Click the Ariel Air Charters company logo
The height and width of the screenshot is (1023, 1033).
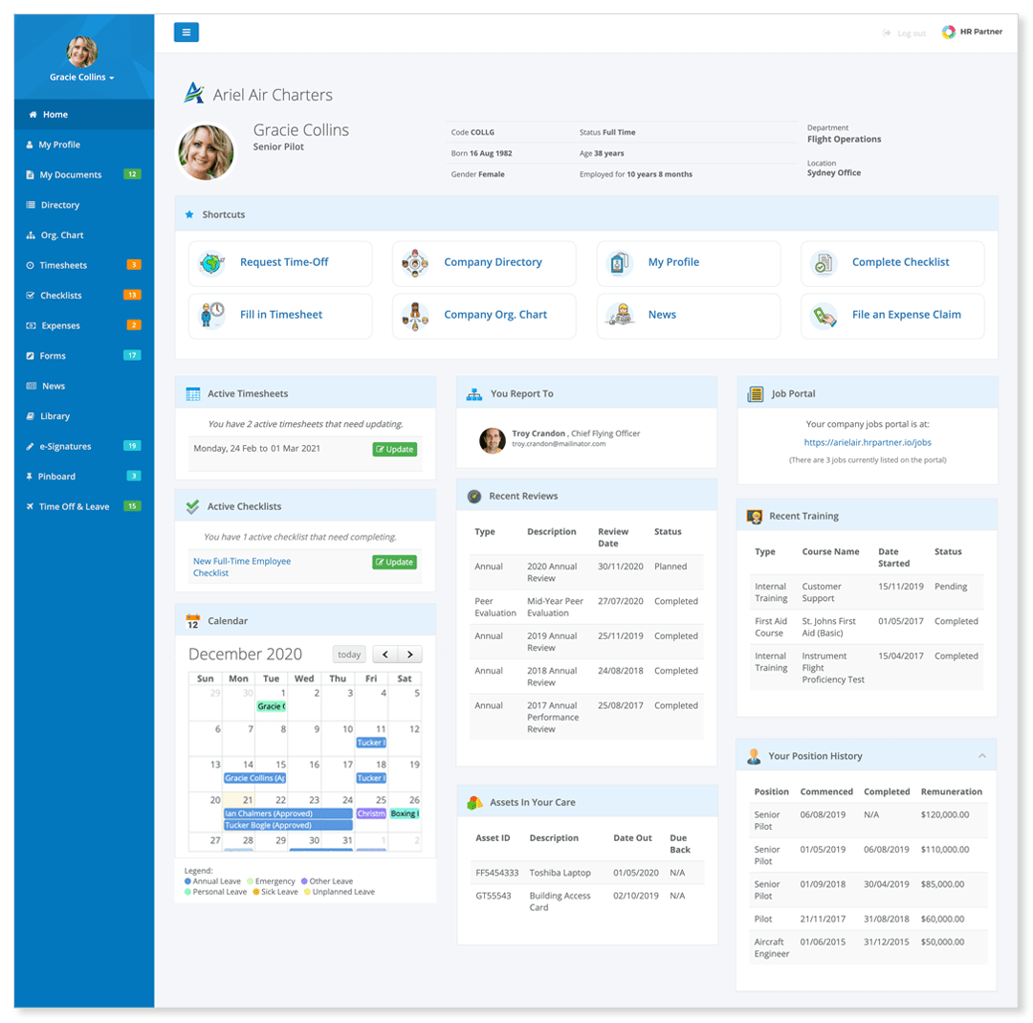(x=194, y=92)
